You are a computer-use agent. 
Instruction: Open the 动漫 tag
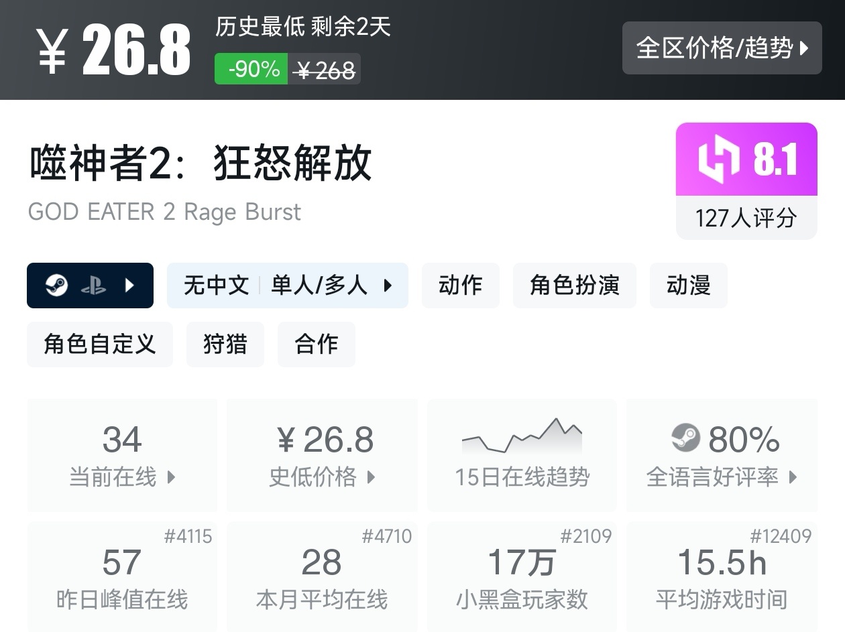(689, 286)
